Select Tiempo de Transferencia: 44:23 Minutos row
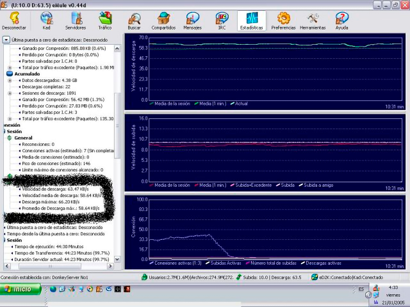This screenshot has height=307, width=410. pyautogui.click(x=62, y=253)
